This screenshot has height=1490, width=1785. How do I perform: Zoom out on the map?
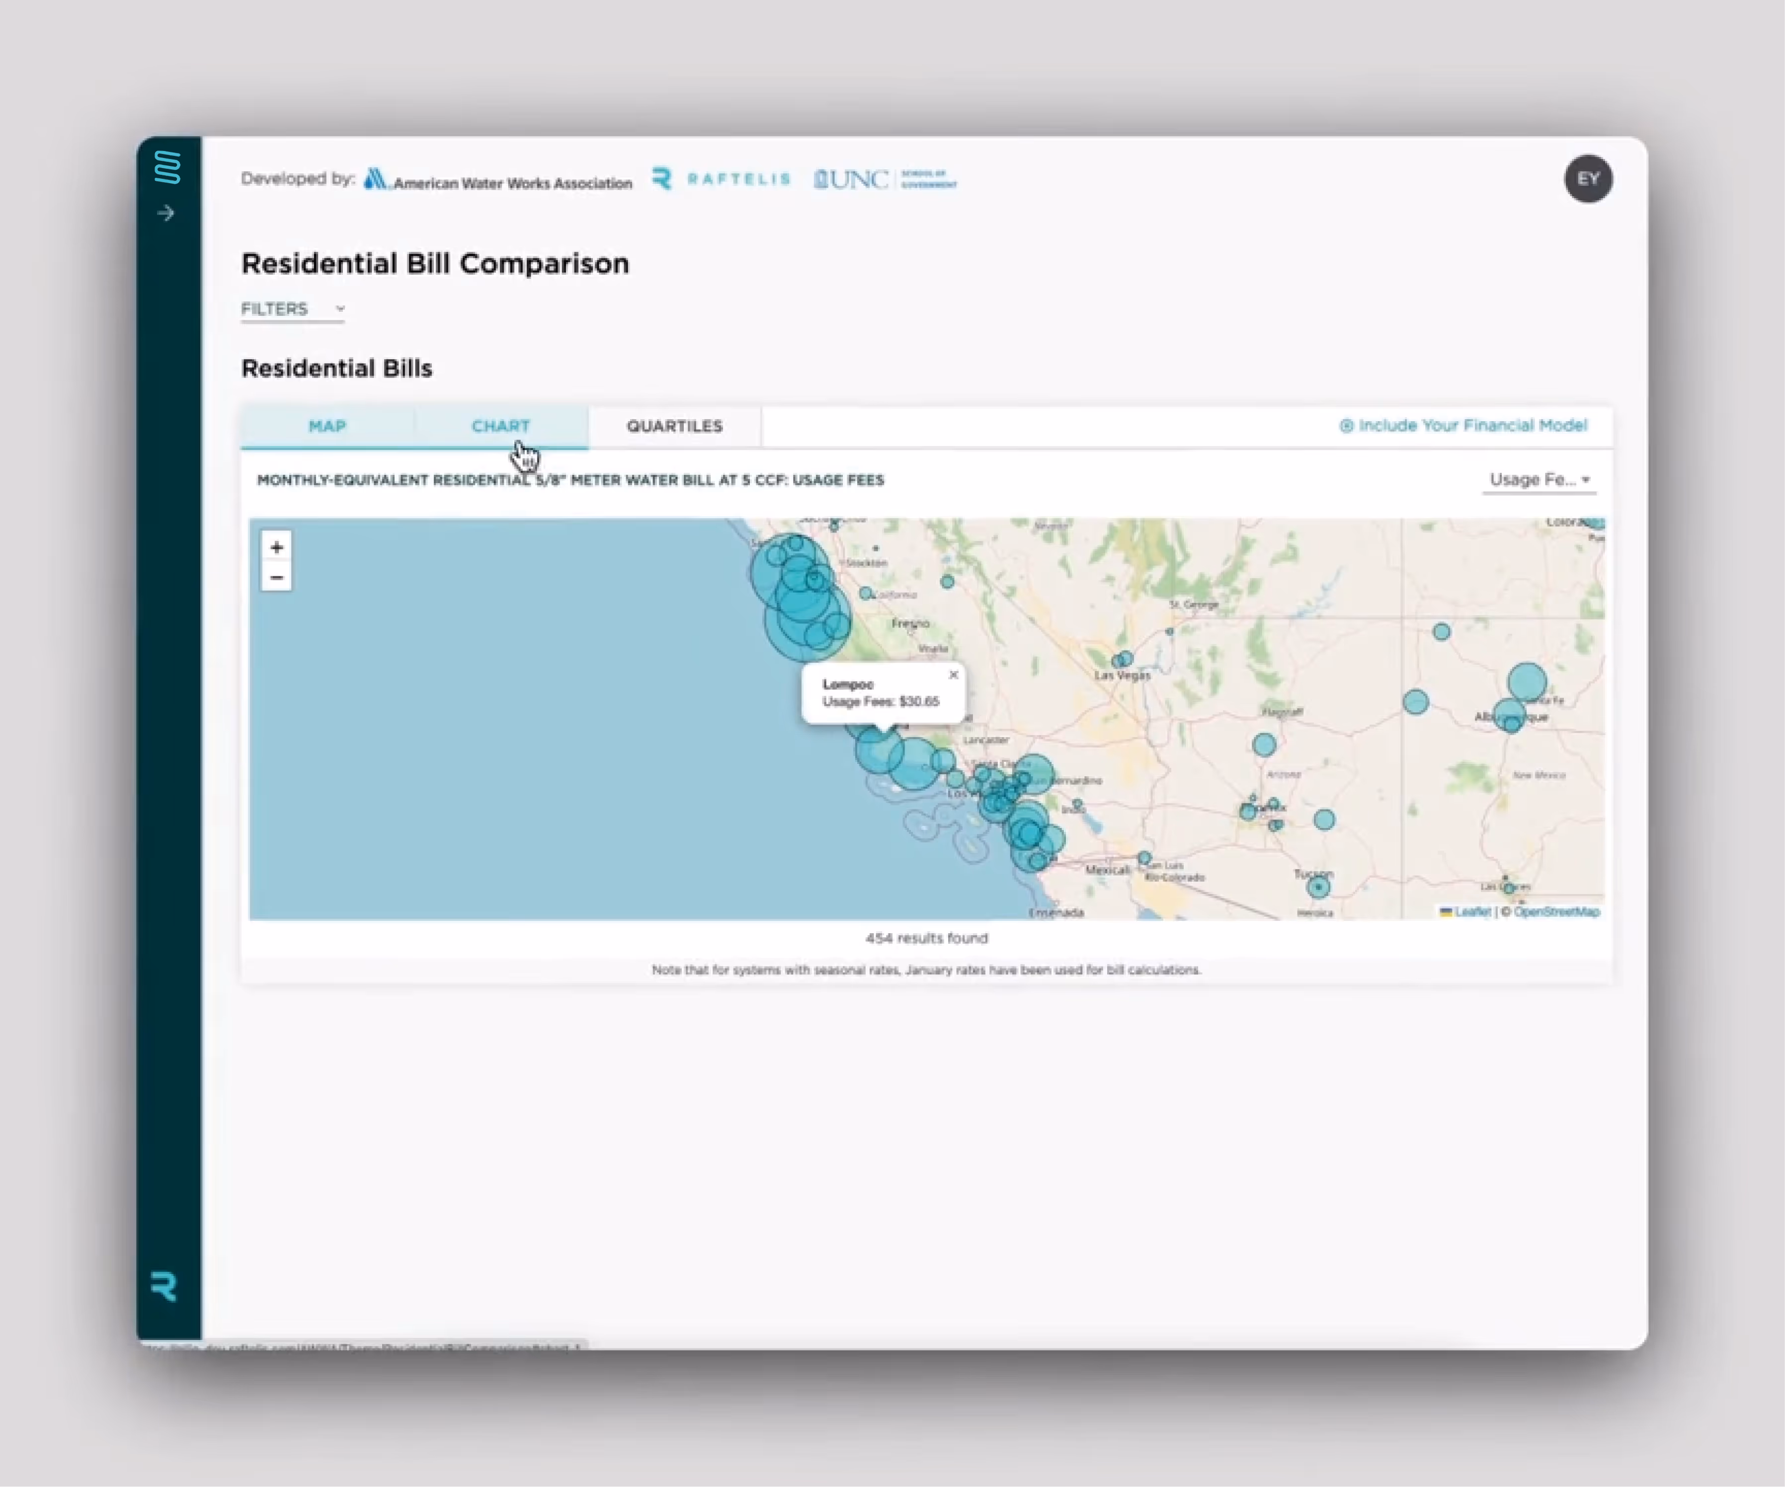pos(276,578)
